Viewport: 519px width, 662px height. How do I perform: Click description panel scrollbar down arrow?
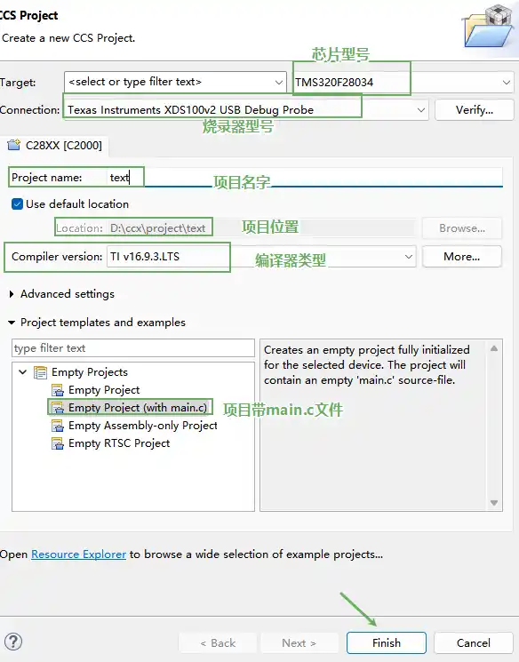click(494, 503)
